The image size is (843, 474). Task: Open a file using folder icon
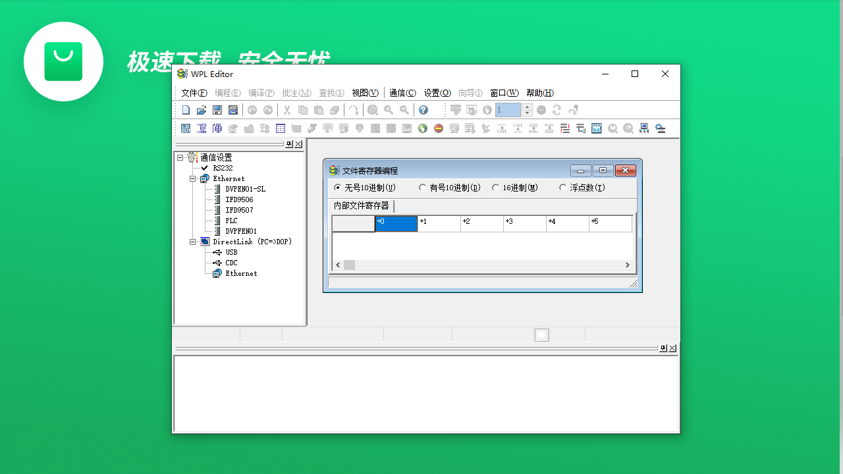pos(202,110)
